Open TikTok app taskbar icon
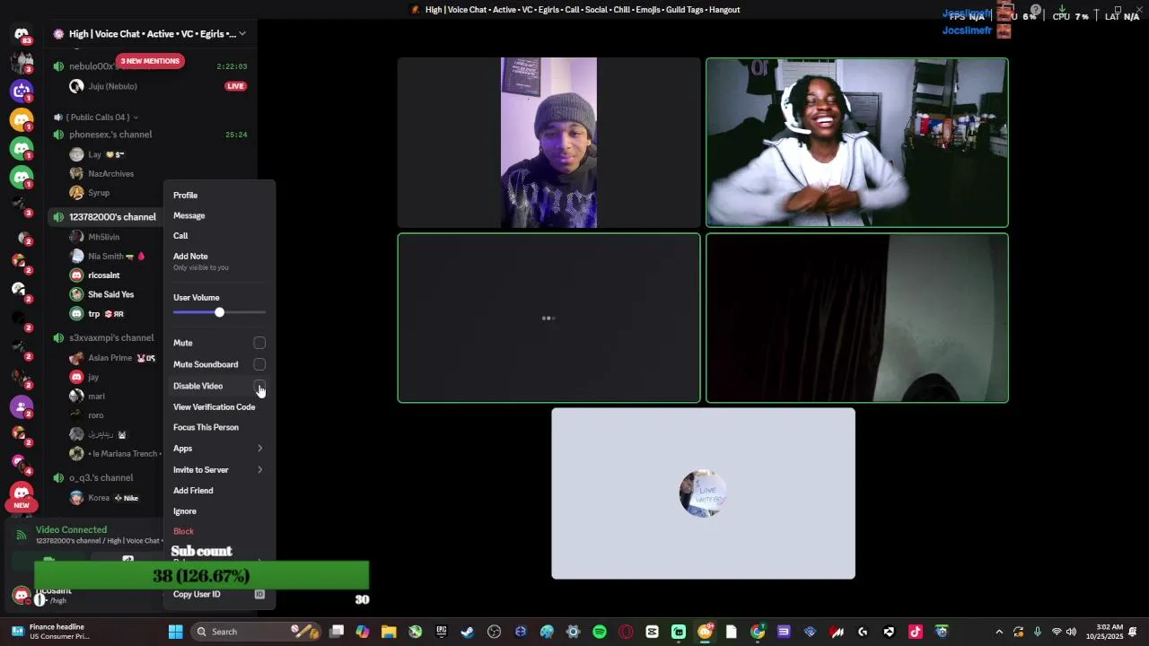The height and width of the screenshot is (646, 1149). (916, 632)
